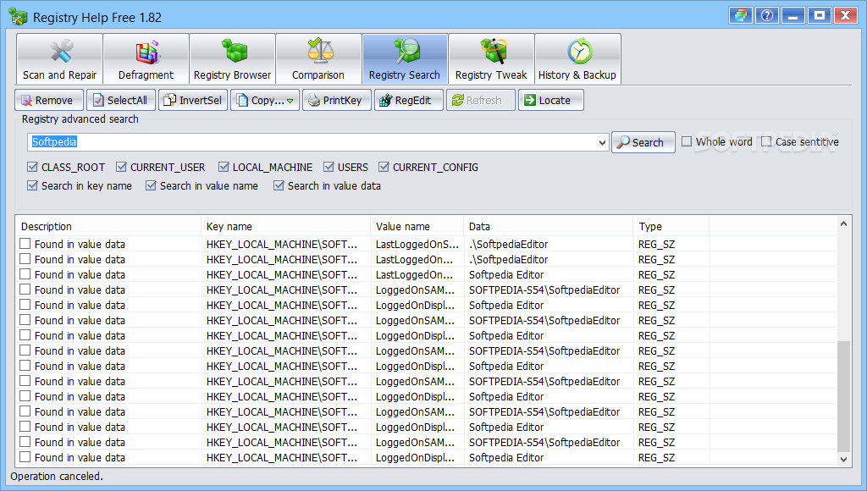The image size is (867, 491).
Task: Open the Copy button dropdown arrow
Action: click(290, 101)
